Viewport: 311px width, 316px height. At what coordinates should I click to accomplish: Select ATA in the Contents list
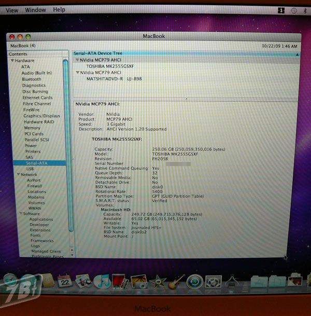25,67
